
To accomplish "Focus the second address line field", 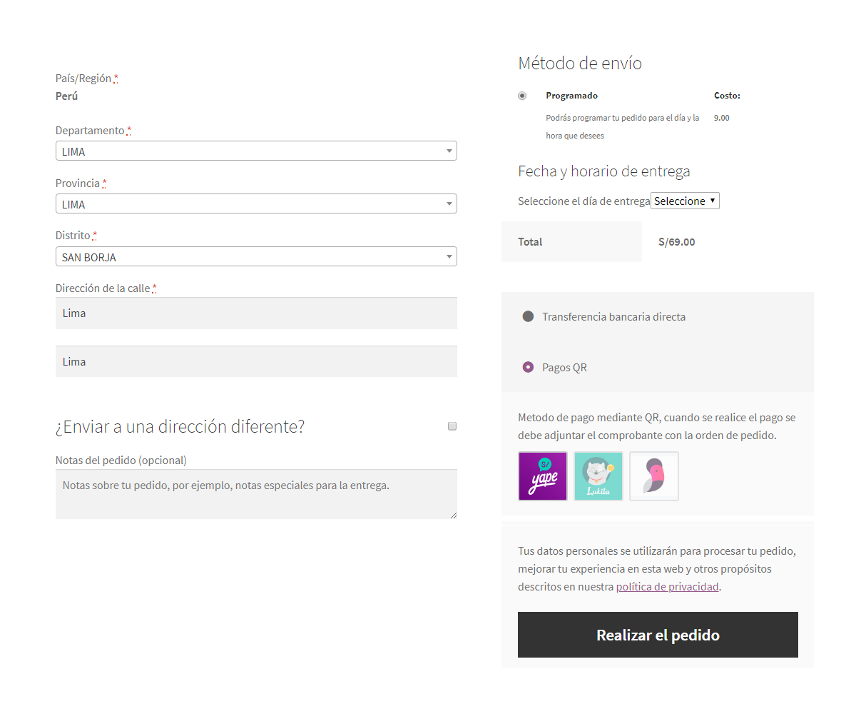I will (x=256, y=362).
